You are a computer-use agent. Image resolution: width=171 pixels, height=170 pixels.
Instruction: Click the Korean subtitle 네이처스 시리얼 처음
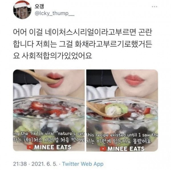49,140
